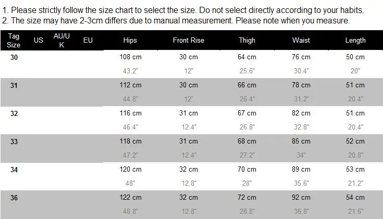The height and width of the screenshot is (219, 383).
Task: Select tag size 32 row label
Action: tap(14, 113)
